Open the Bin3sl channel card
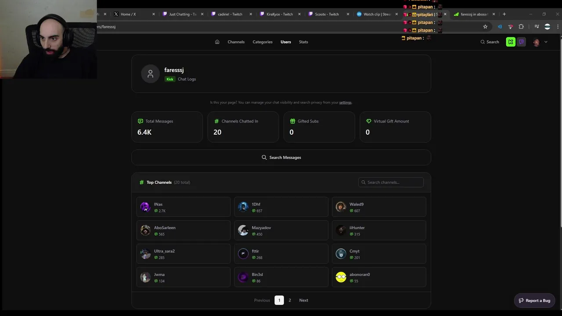Screen dimensions: 562x316 coord(281,277)
